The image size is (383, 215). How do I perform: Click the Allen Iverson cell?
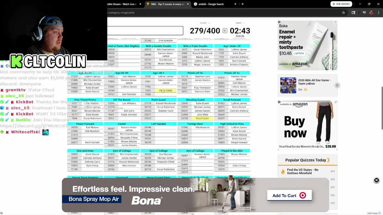pyautogui.click(x=129, y=165)
